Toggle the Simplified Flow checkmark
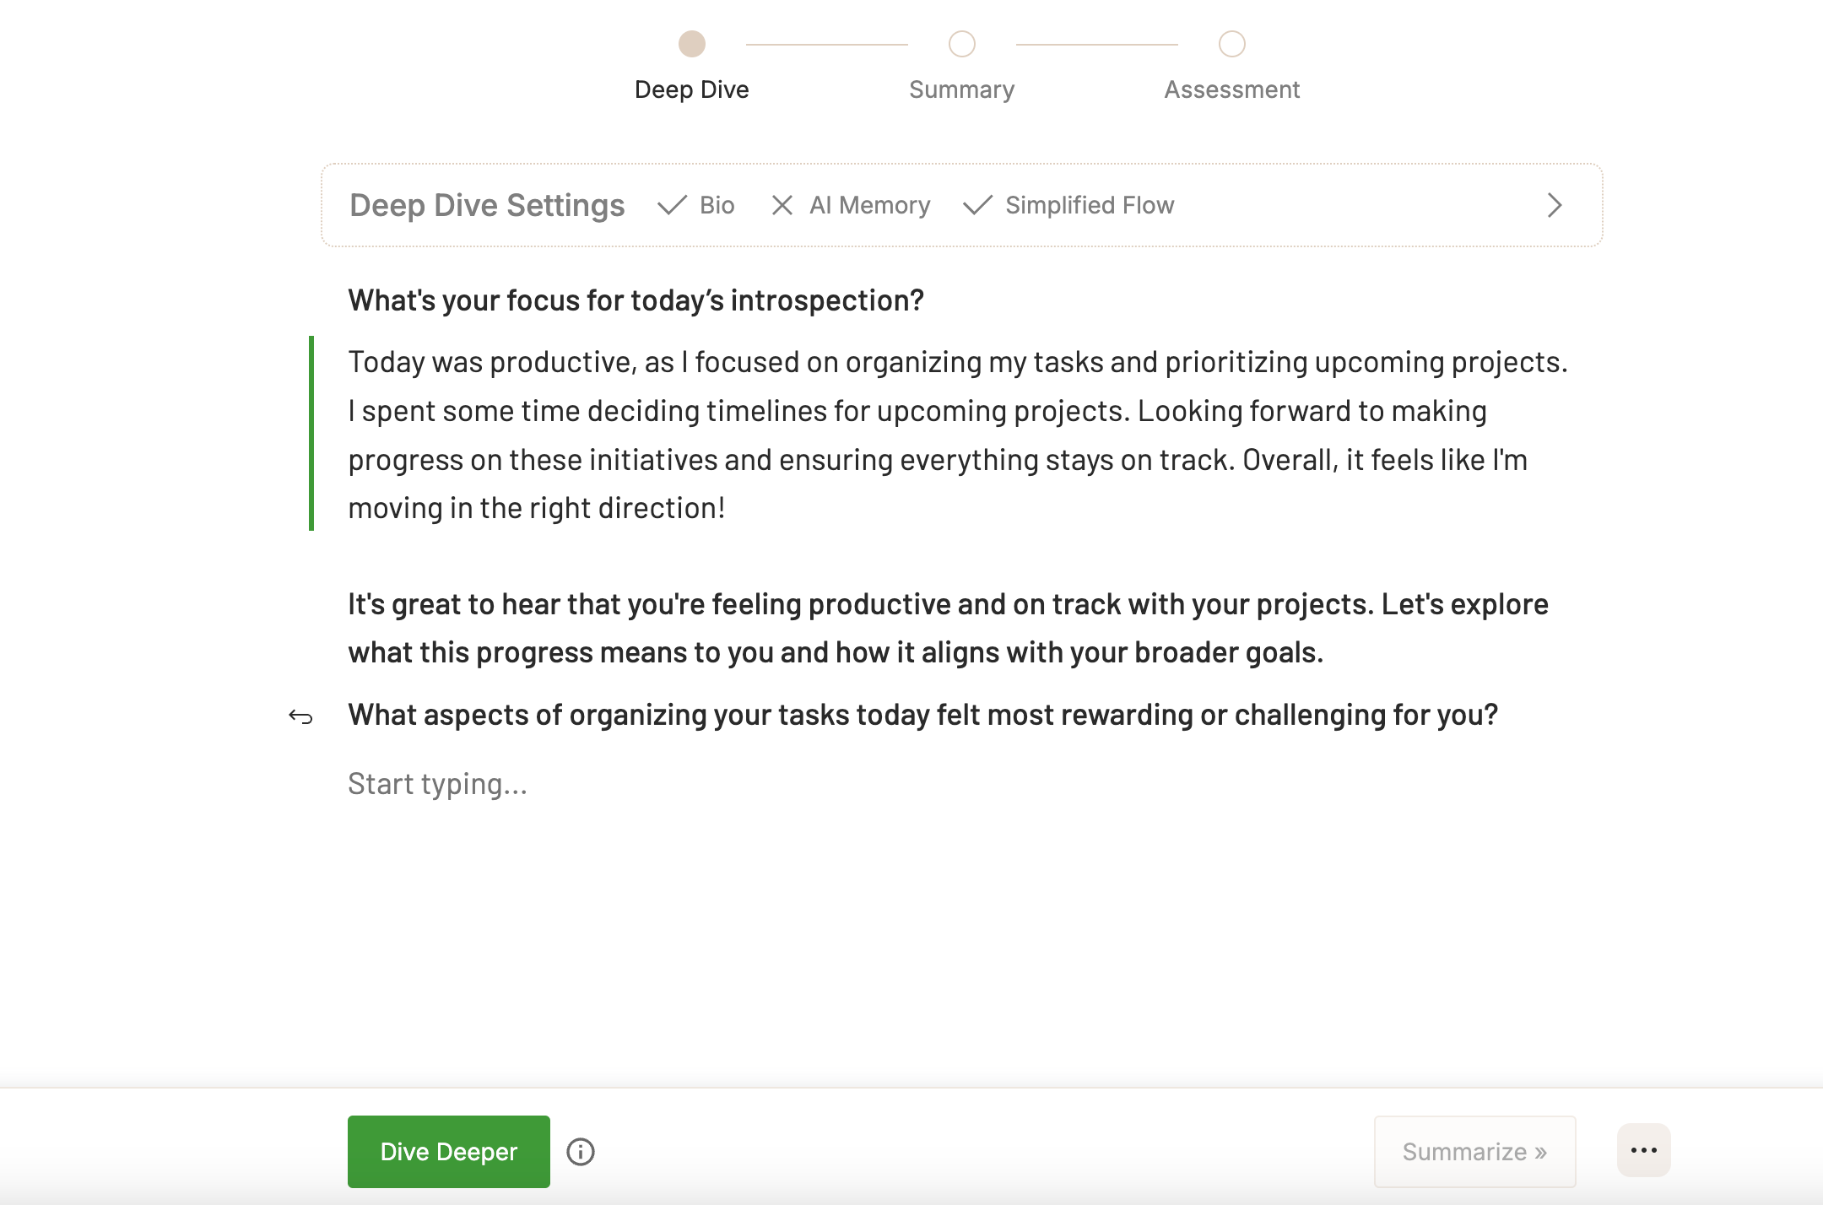 coord(977,204)
